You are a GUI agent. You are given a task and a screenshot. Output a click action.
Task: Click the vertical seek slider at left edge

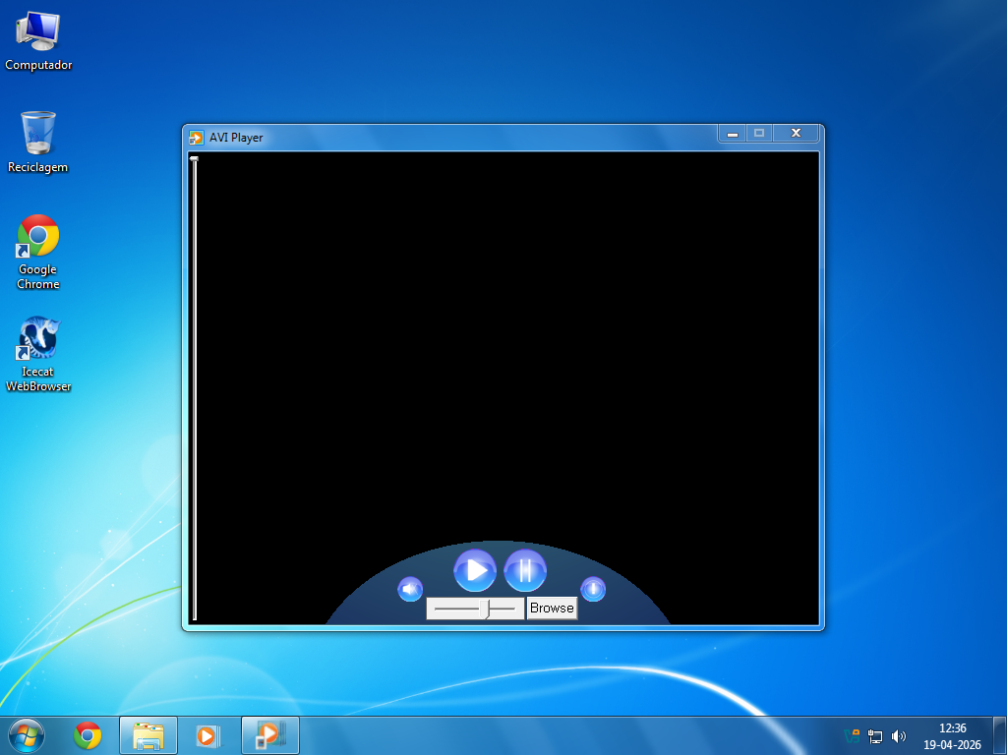click(x=194, y=388)
